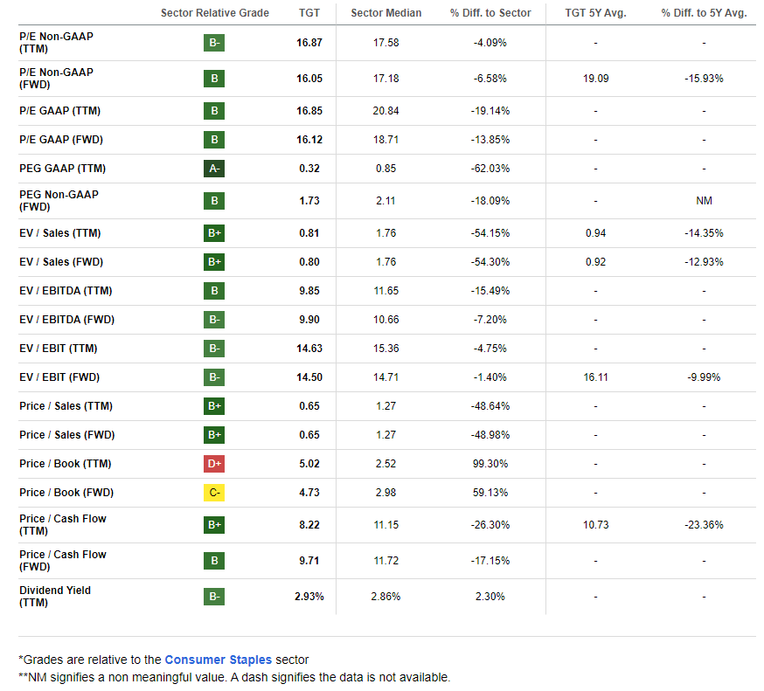
Task: Click the B- grade badge for P/E Non-GAAP (TTM)
Action: point(214,43)
